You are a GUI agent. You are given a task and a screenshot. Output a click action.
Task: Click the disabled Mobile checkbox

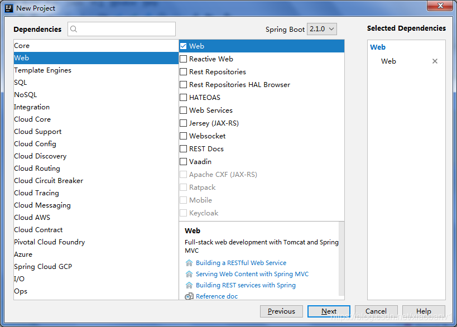click(x=184, y=200)
